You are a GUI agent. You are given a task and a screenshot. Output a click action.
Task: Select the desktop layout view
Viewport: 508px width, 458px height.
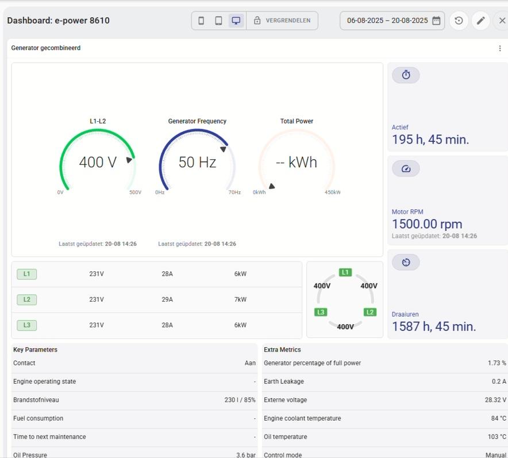click(236, 21)
